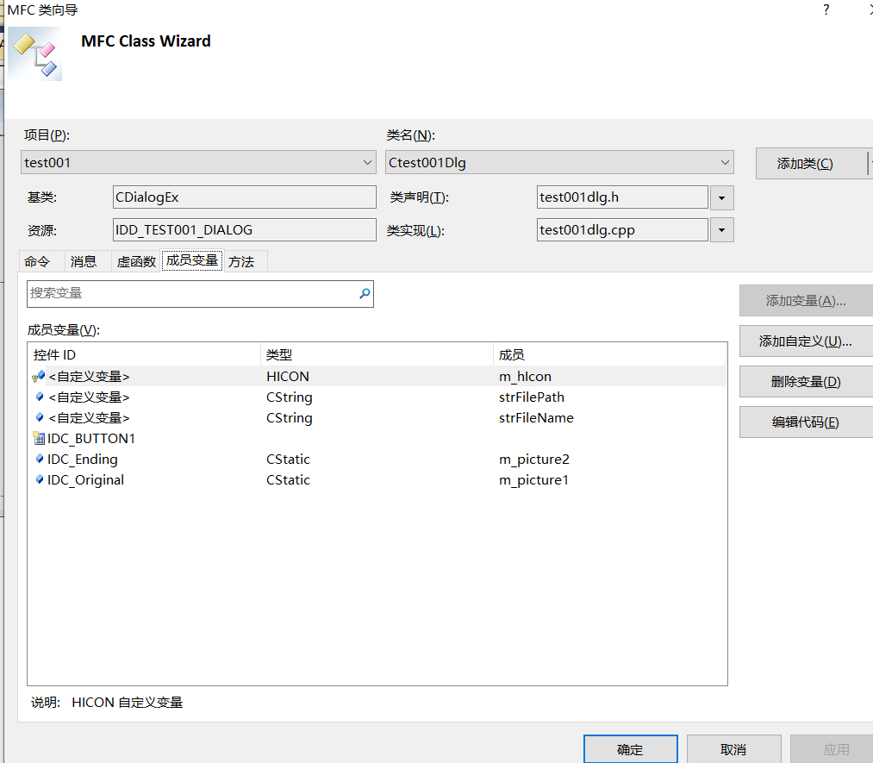Sort by the 控件 ID column header

[144, 354]
